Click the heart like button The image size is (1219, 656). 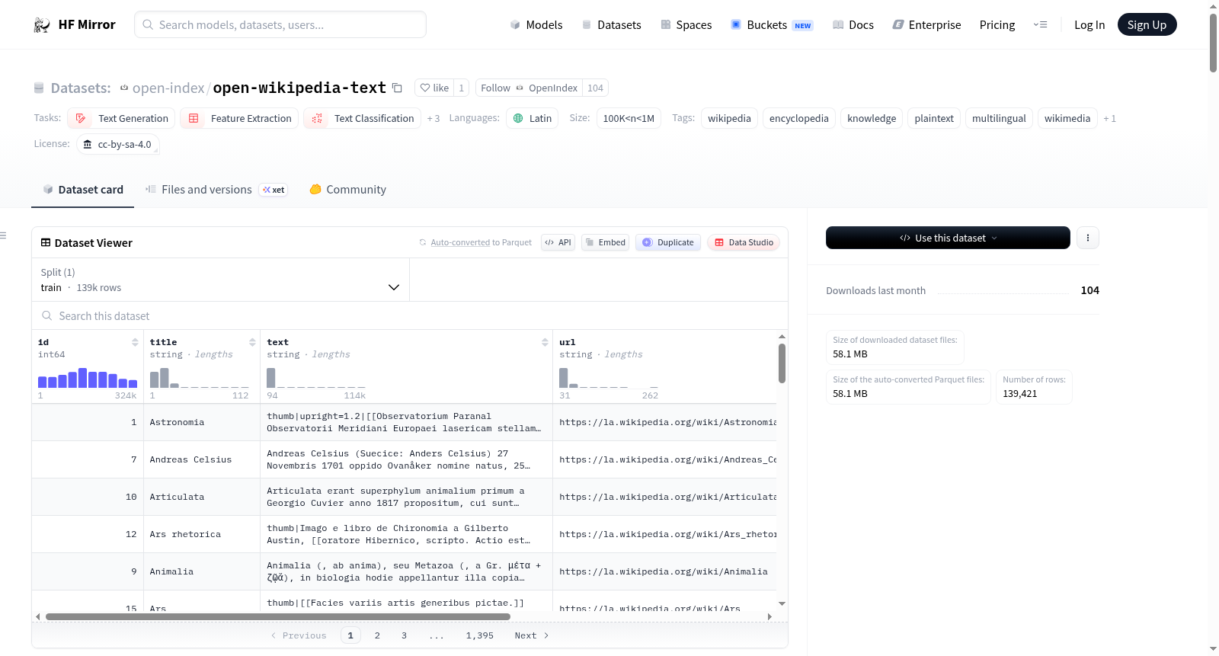pyautogui.click(x=434, y=88)
